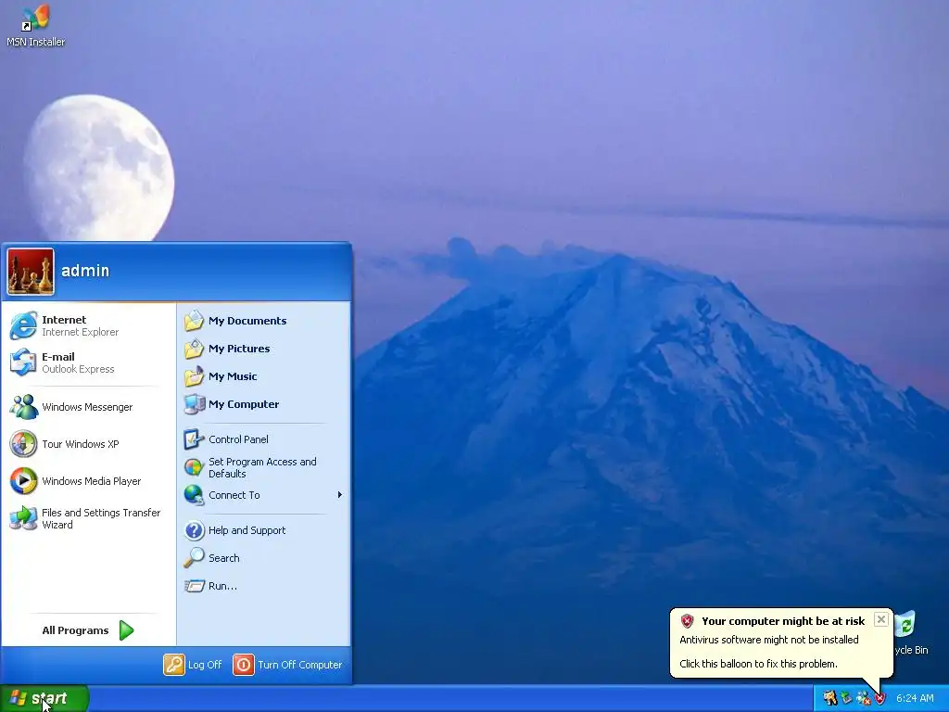Viewport: 949px width, 712px height.
Task: Open Outlook Express E-mail
Action: click(88, 362)
